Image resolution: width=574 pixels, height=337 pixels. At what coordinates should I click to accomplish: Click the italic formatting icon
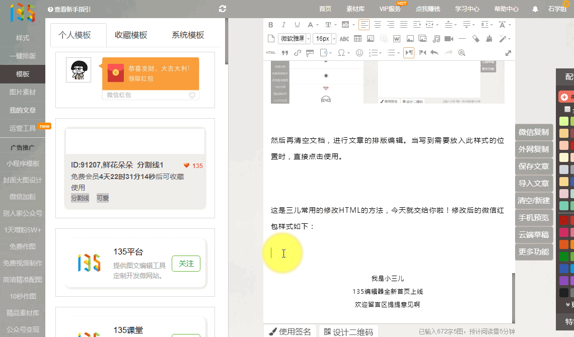point(283,25)
